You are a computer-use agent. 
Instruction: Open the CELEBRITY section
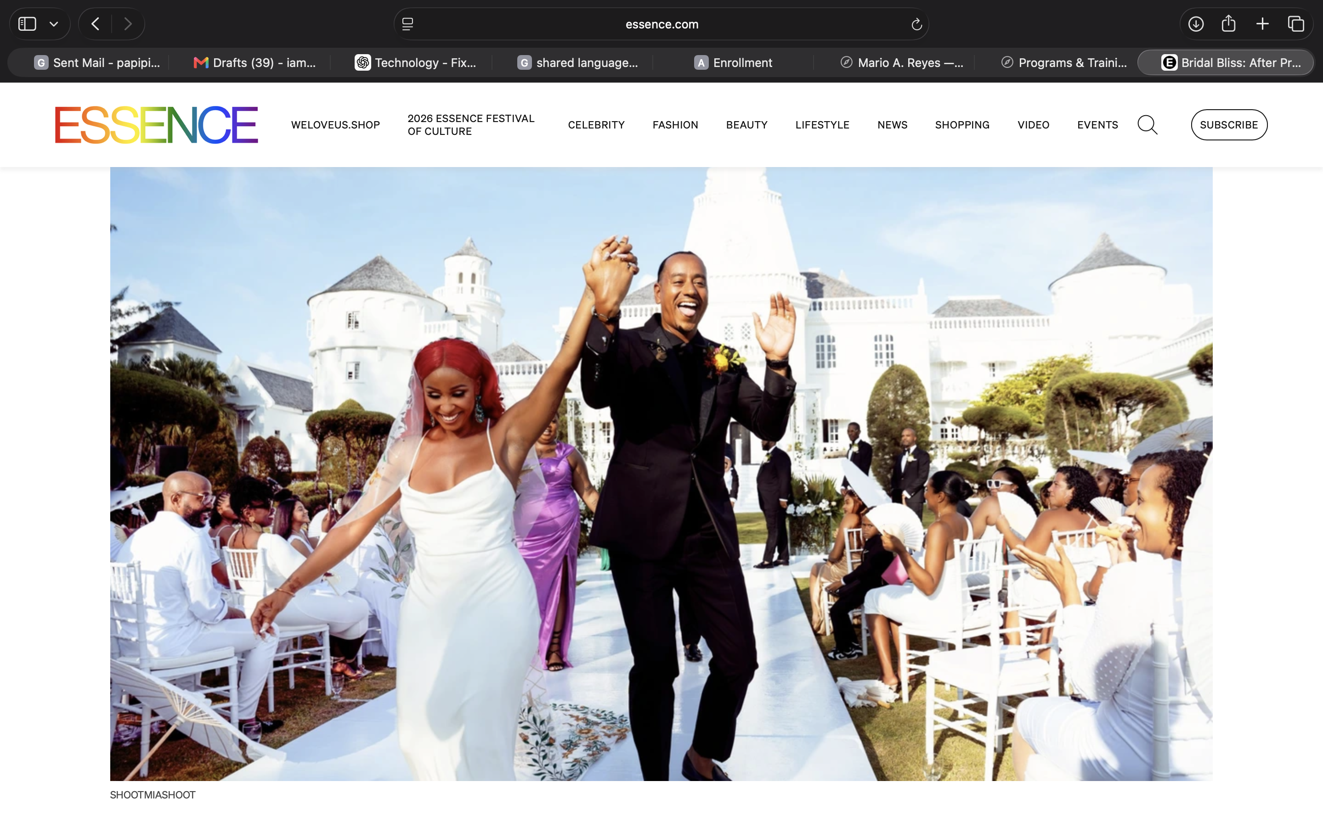pos(596,125)
